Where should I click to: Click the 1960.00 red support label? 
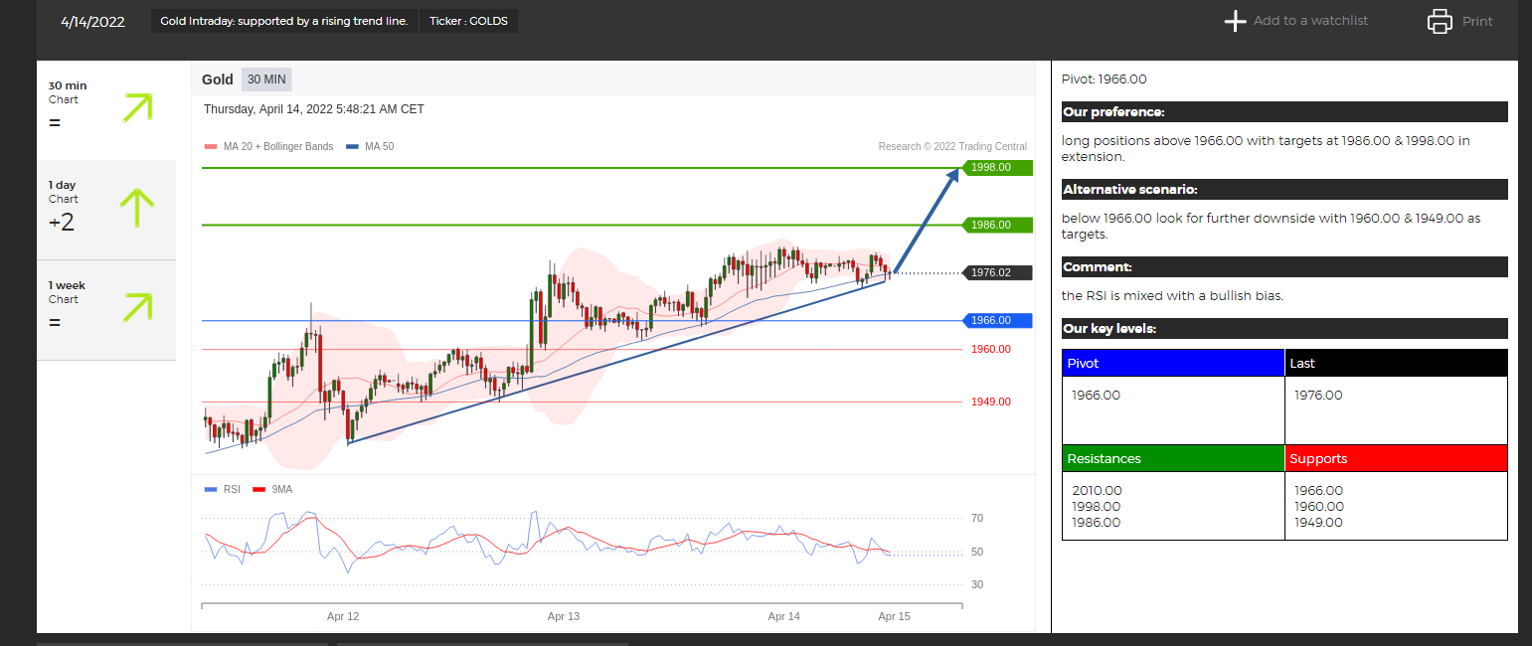tap(991, 349)
